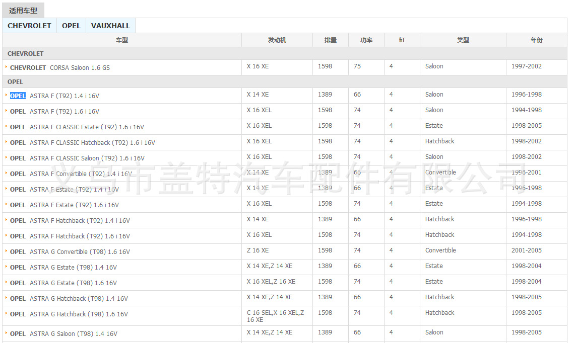The image size is (574, 343).
Task: Open ASTRA F Convertible (T92) 1.4 i 16V
Action: pos(81,174)
